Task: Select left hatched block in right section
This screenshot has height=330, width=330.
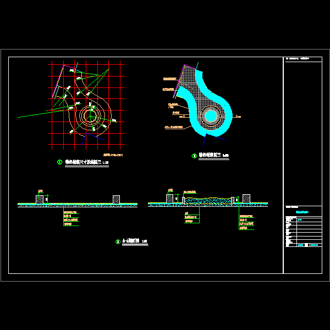Action: (169, 199)
